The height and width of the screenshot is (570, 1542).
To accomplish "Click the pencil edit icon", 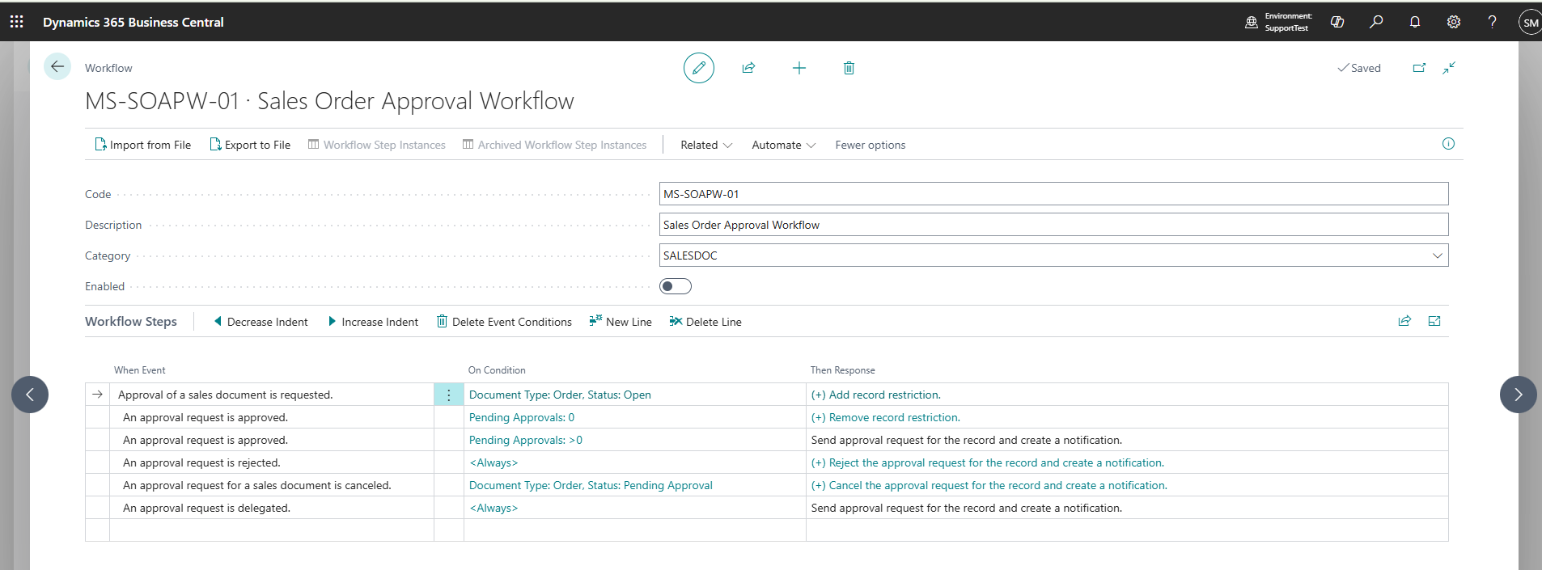I will click(x=699, y=68).
